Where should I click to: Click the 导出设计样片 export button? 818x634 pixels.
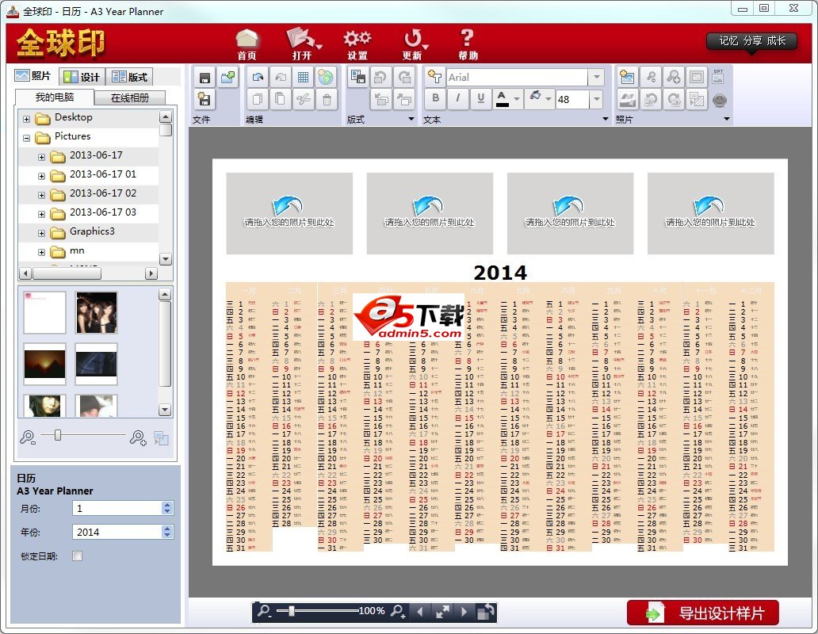(x=703, y=613)
